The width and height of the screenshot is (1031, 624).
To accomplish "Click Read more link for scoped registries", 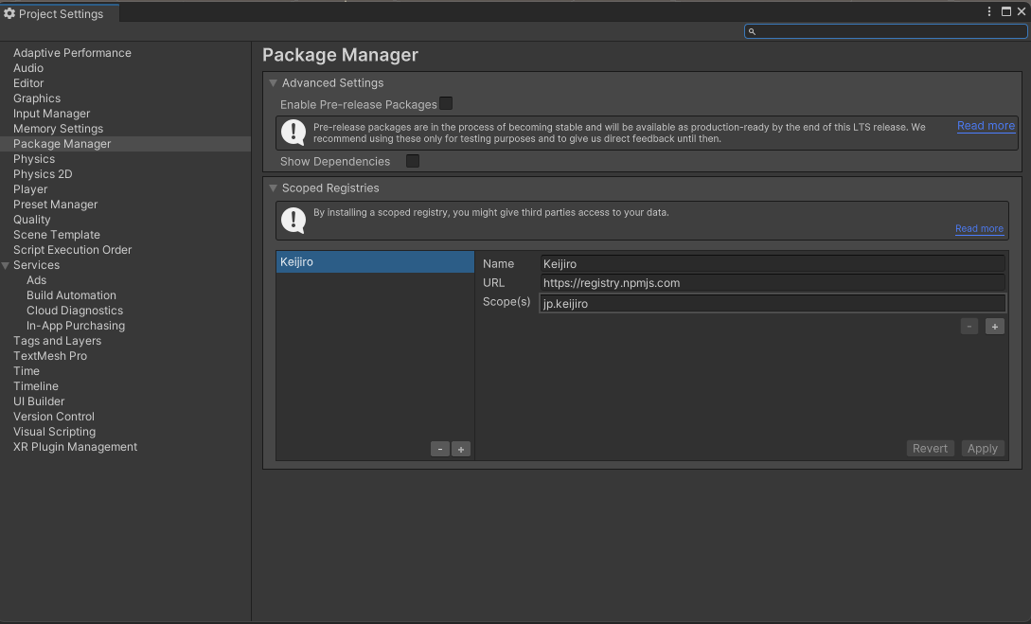I will pos(979,228).
